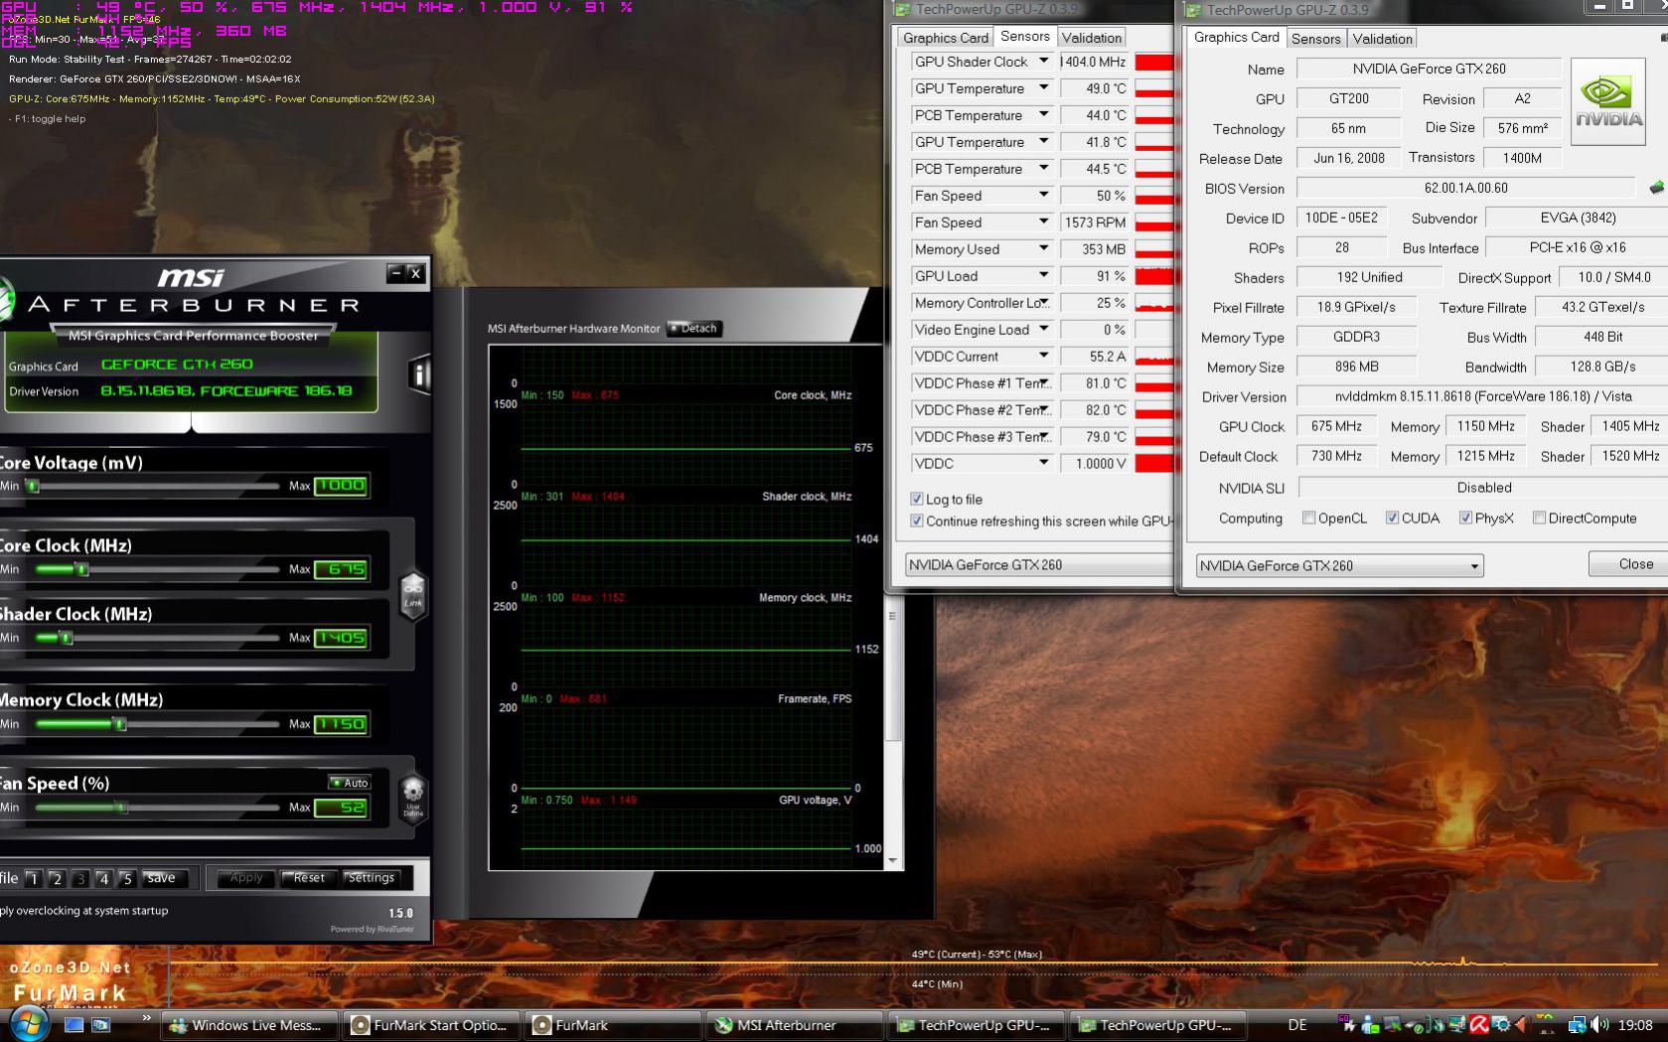
Task: Click the User Define fan gear icon
Action: point(412,800)
